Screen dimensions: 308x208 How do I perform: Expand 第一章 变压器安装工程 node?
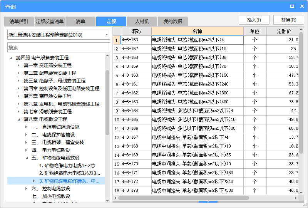coord(18,65)
